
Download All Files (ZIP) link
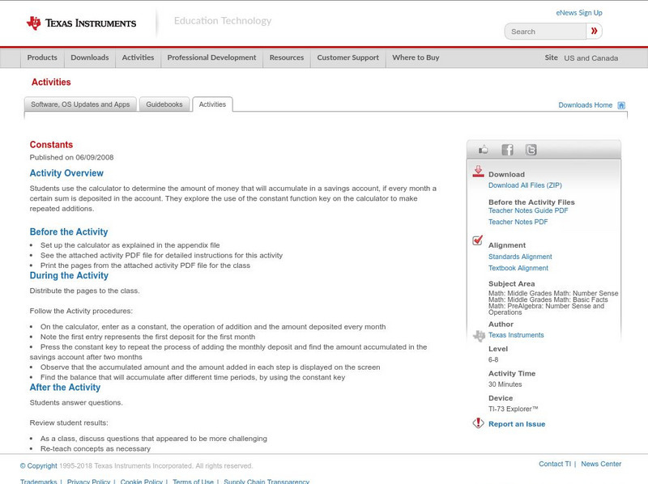525,185
